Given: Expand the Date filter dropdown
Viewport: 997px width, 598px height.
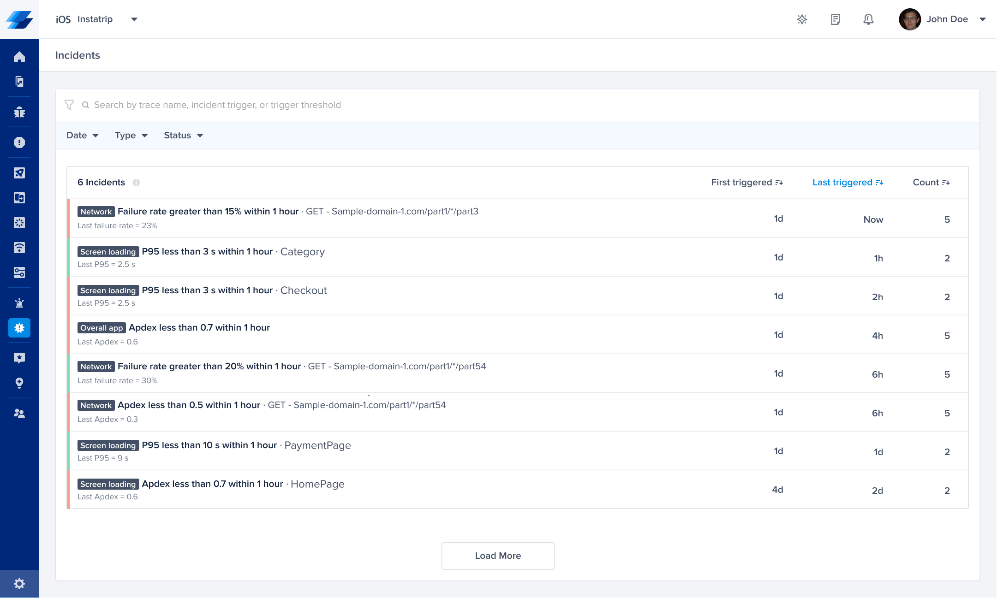Looking at the screenshot, I should tap(82, 136).
